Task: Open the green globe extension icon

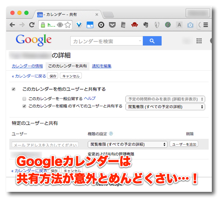Action: pyautogui.click(x=168, y=25)
